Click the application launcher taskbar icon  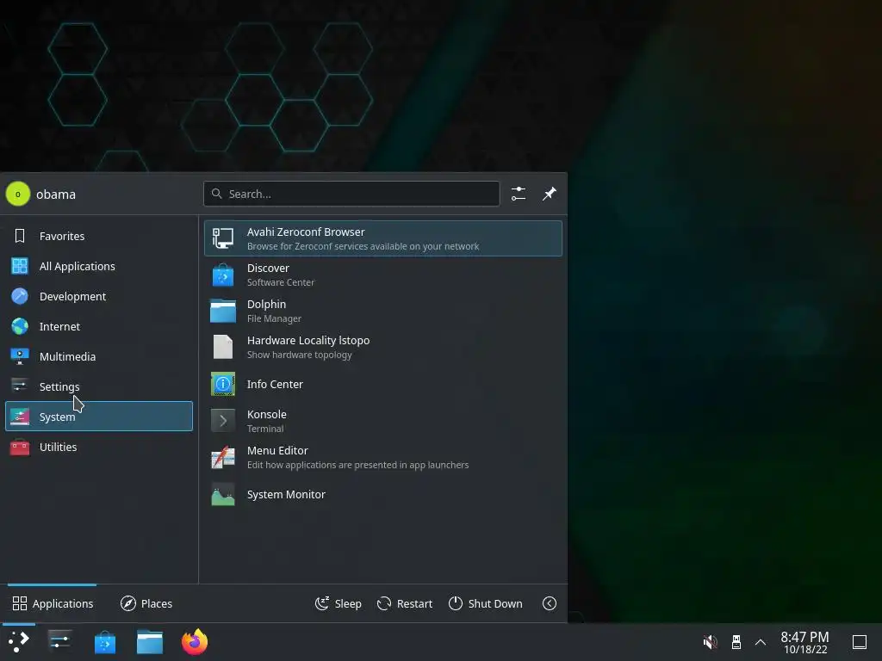point(19,642)
